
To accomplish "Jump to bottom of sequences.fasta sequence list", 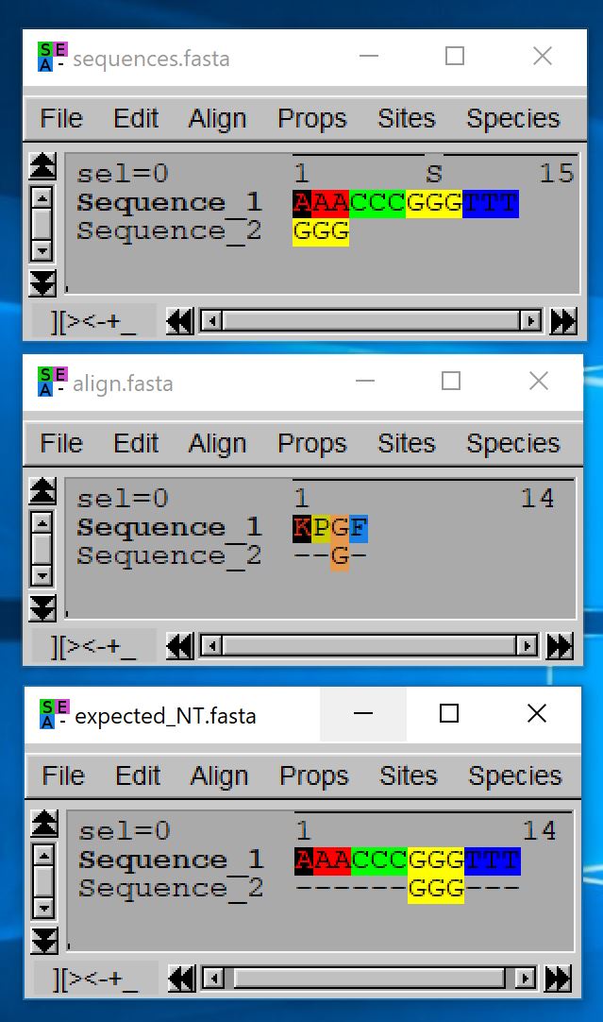I will (42, 281).
